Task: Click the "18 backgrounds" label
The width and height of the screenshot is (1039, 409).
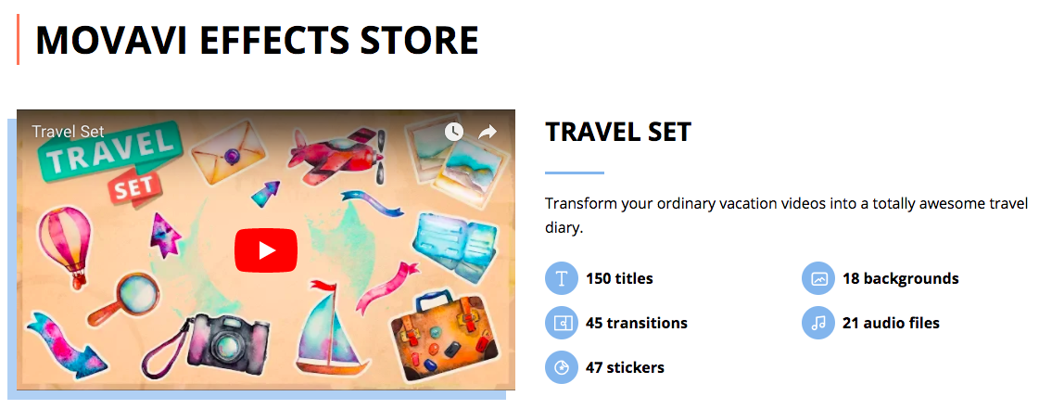Action: [x=900, y=278]
